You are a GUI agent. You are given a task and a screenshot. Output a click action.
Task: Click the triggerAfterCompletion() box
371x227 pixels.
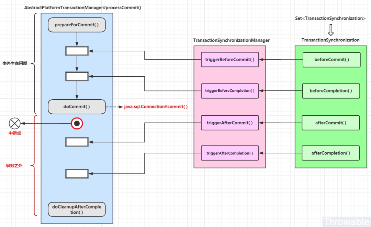(230, 153)
